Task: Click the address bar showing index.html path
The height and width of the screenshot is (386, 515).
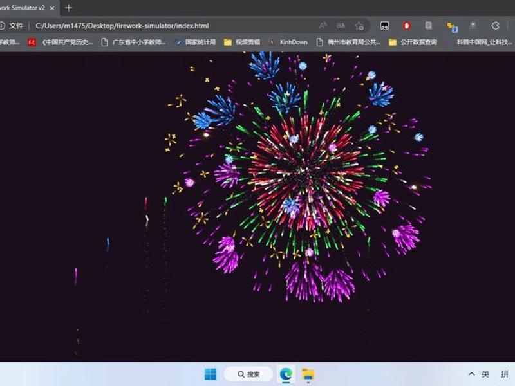Action: pyautogui.click(x=122, y=26)
